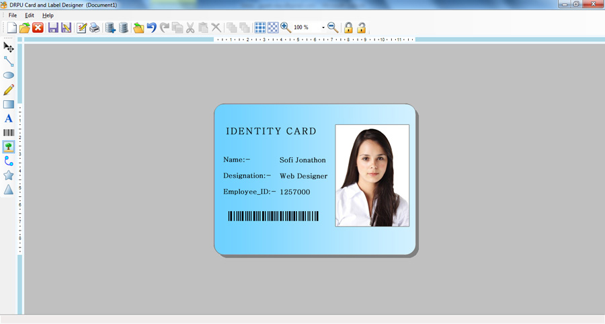Pick the Barcode tool

coord(9,132)
